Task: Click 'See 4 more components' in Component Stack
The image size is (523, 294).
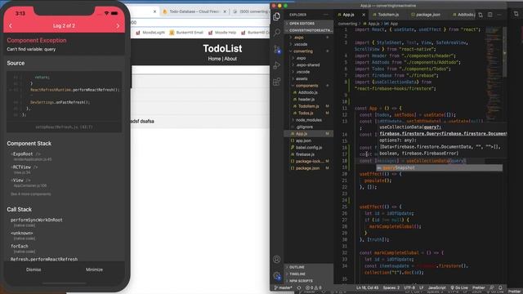Action: tap(31, 194)
